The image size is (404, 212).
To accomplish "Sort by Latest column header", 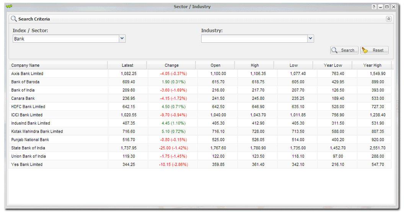I will click(x=127, y=65).
